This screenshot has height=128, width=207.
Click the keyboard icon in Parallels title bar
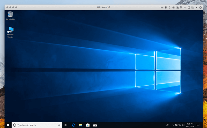pos(162,7)
